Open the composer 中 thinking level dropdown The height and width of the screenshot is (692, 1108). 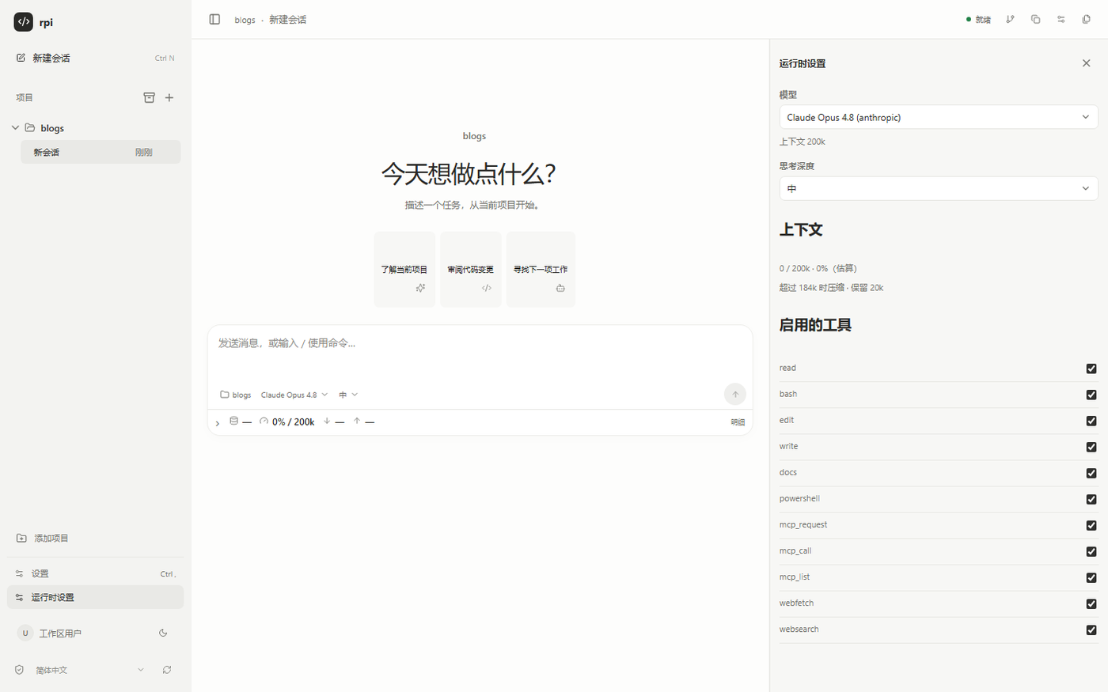(x=348, y=395)
